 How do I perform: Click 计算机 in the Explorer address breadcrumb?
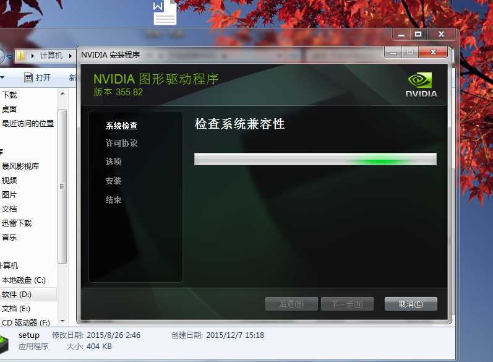51,56
